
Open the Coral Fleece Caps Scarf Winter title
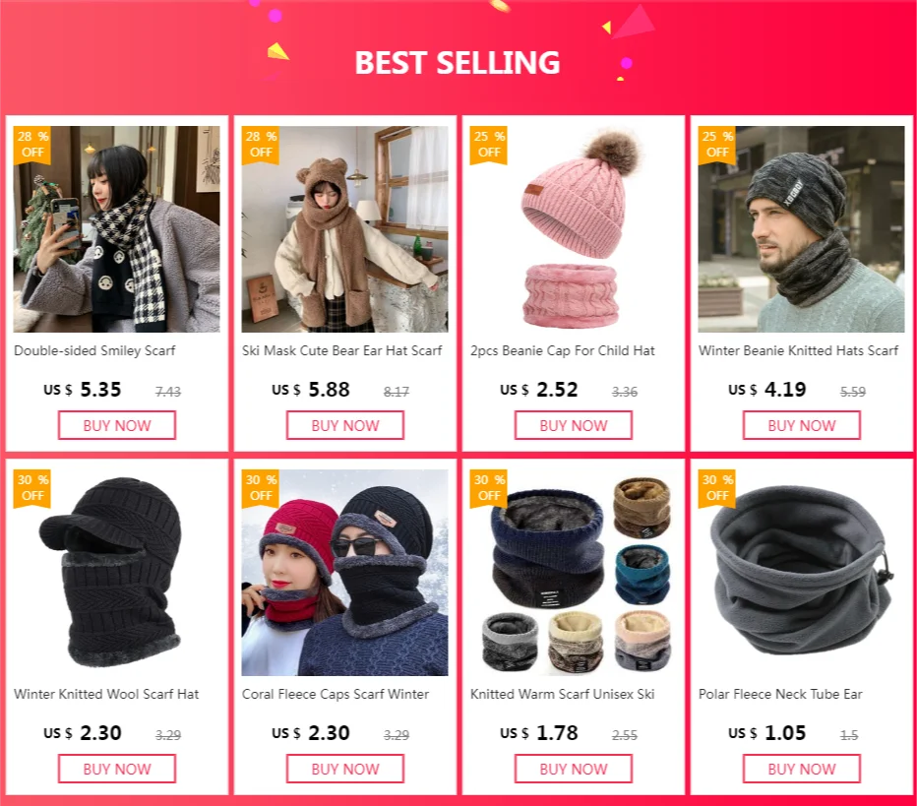pos(336,694)
